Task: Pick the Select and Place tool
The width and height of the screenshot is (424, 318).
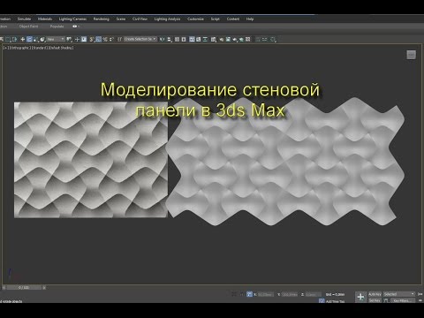Action: [42, 39]
